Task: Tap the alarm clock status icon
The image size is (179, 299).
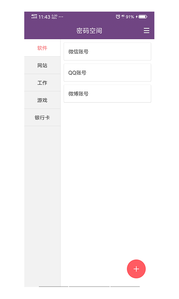Action: [118, 17]
